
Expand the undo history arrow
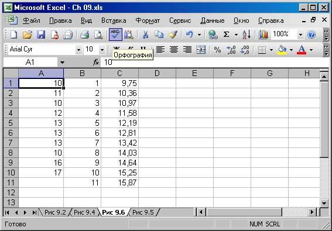[199, 35]
